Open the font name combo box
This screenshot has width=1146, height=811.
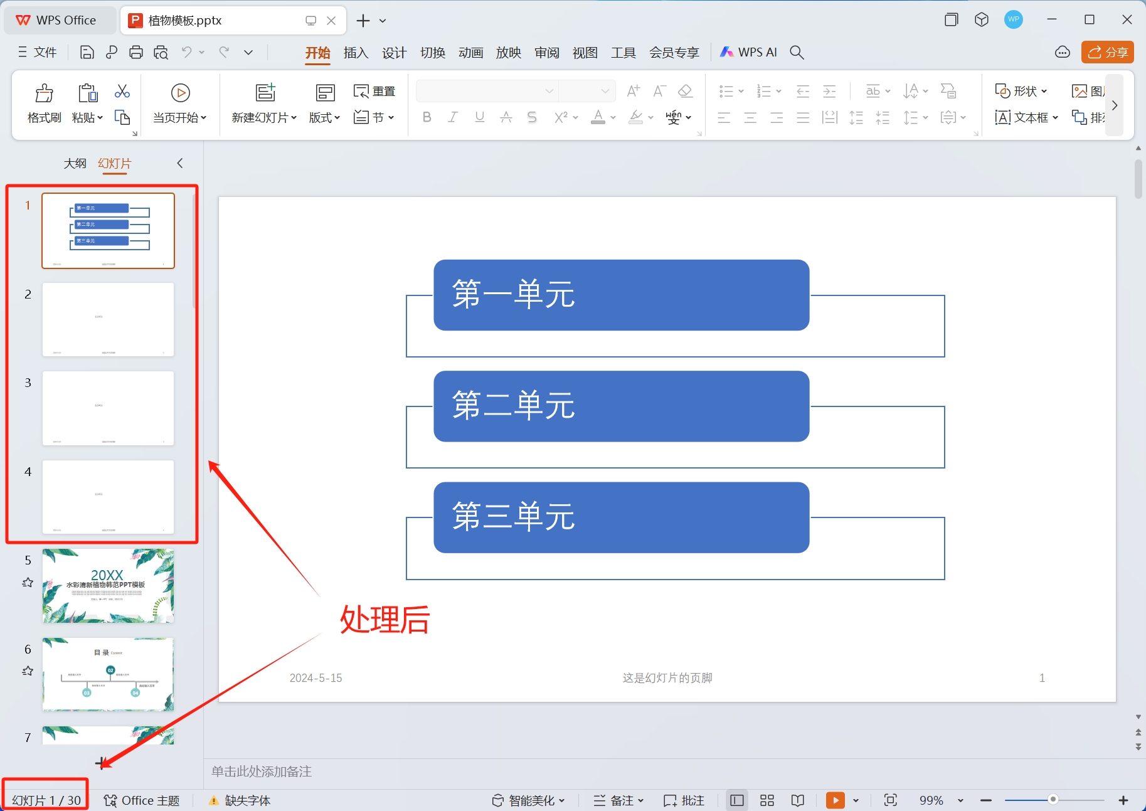487,92
